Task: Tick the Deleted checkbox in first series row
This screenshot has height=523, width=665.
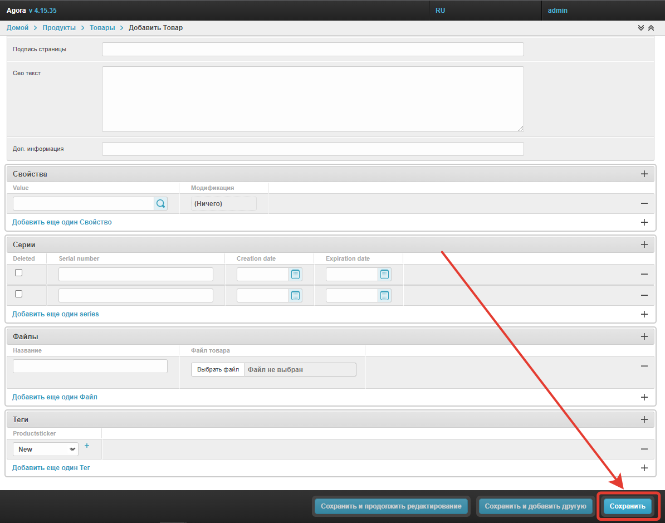Action: pos(19,273)
